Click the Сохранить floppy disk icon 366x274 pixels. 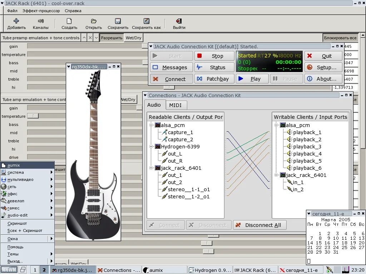coord(118,21)
